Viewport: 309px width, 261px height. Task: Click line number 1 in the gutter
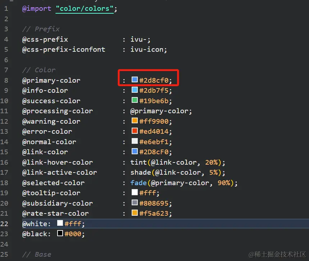tap(6, 9)
